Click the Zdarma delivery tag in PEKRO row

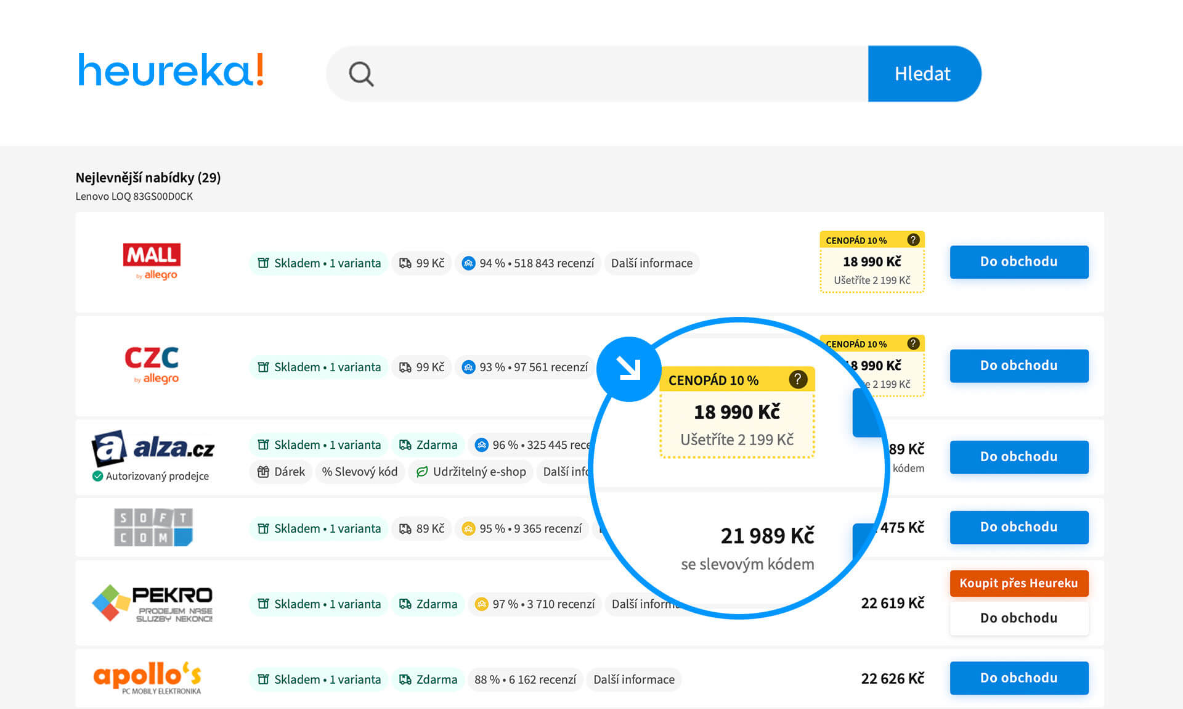(x=428, y=604)
